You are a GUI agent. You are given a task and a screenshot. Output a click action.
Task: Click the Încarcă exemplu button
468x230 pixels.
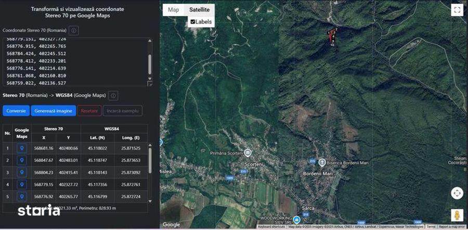point(122,111)
